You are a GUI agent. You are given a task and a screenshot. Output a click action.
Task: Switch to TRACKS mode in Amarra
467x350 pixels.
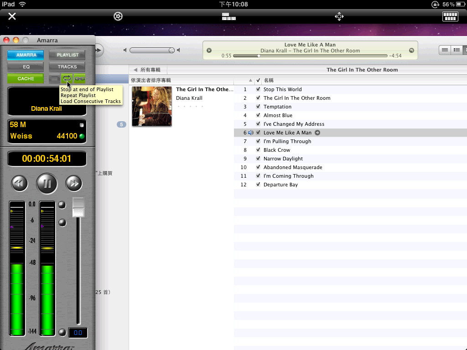67,67
